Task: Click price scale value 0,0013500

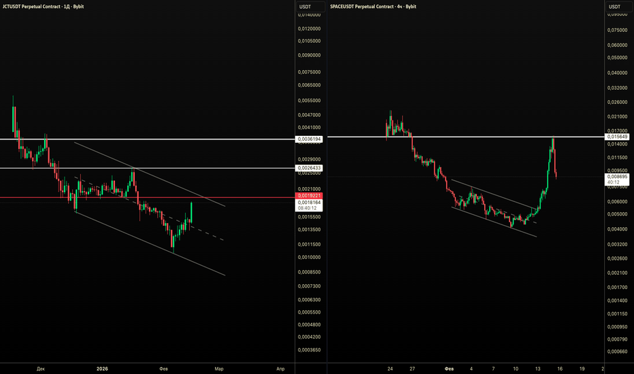Action: [310, 230]
